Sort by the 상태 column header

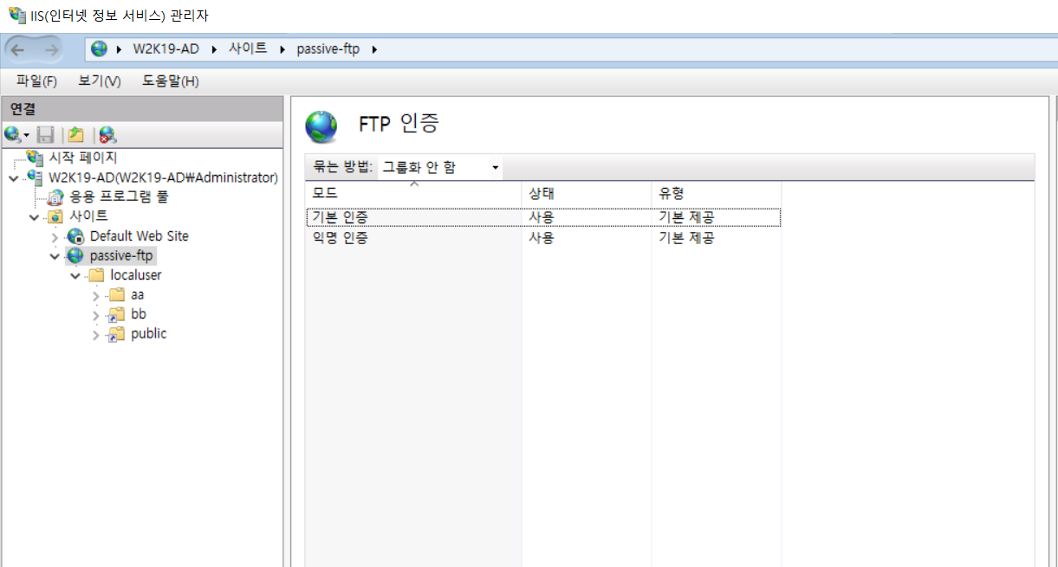pos(587,193)
